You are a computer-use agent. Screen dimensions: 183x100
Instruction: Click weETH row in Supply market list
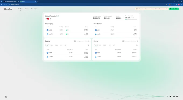pos(67,57)
